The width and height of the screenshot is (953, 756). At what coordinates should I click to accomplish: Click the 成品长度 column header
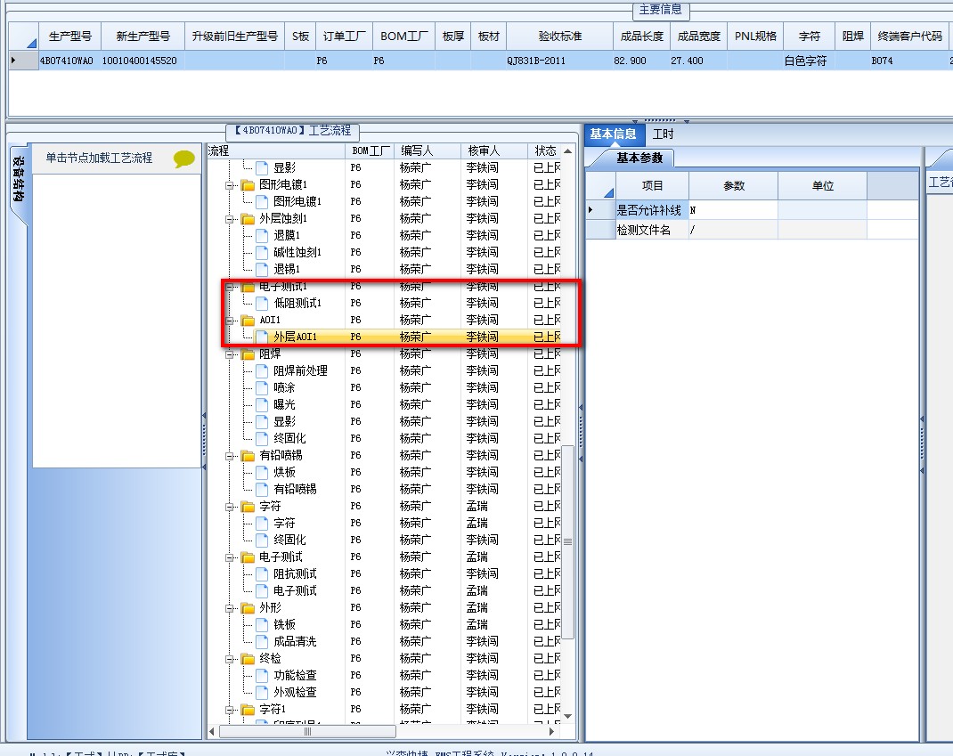(x=641, y=37)
